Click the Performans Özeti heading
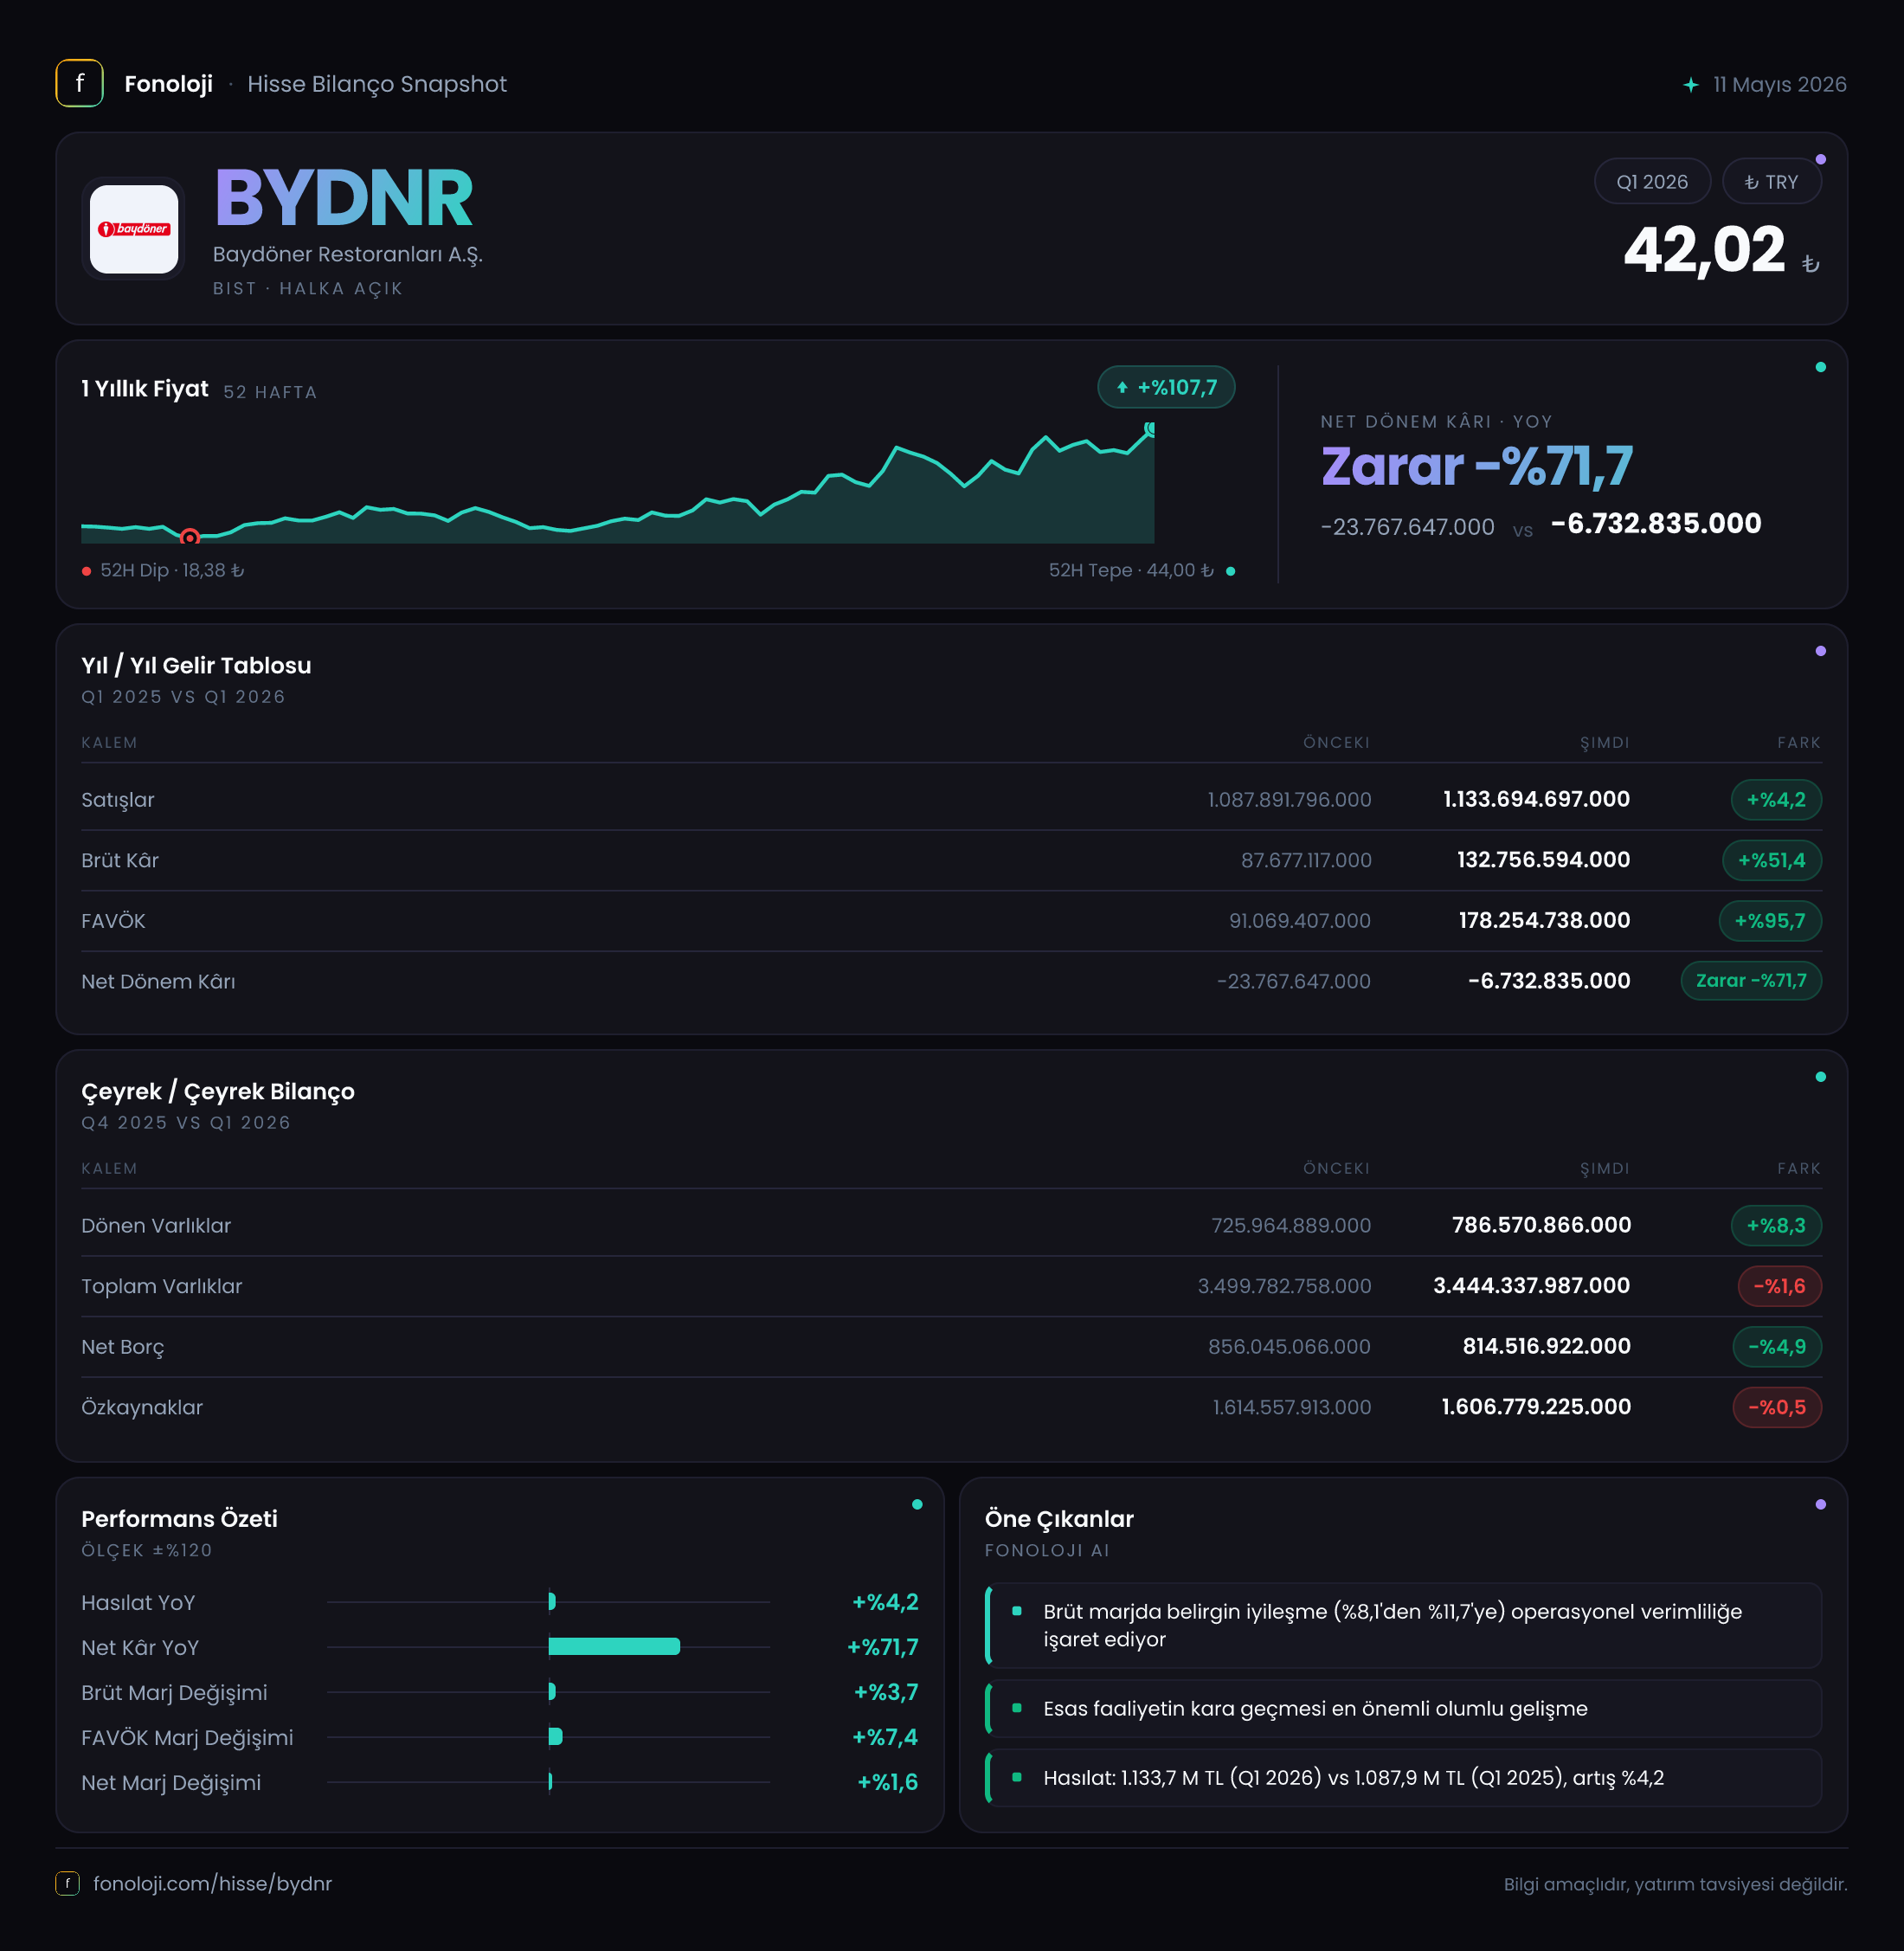This screenshot has height=1951, width=1904. click(179, 1518)
